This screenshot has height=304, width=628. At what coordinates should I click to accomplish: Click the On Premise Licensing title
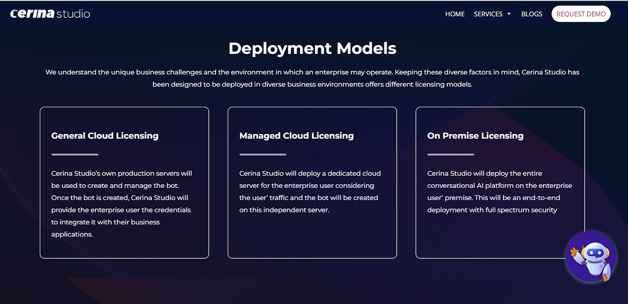tap(475, 136)
